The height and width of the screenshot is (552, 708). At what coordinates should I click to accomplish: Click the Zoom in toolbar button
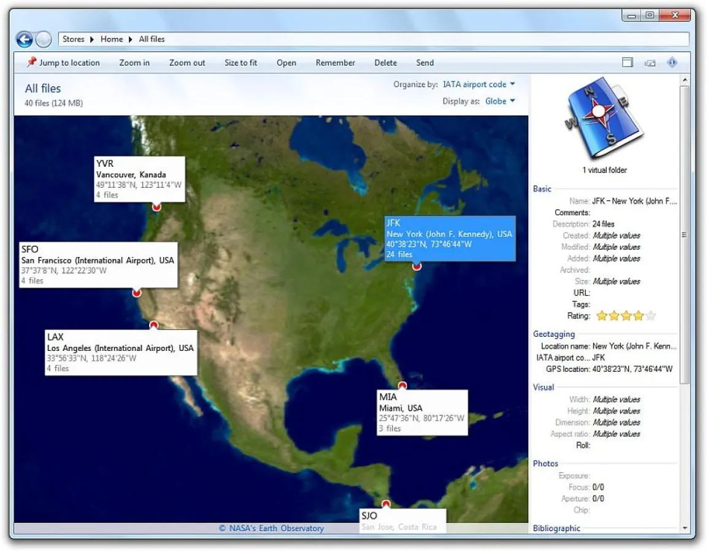pos(134,63)
